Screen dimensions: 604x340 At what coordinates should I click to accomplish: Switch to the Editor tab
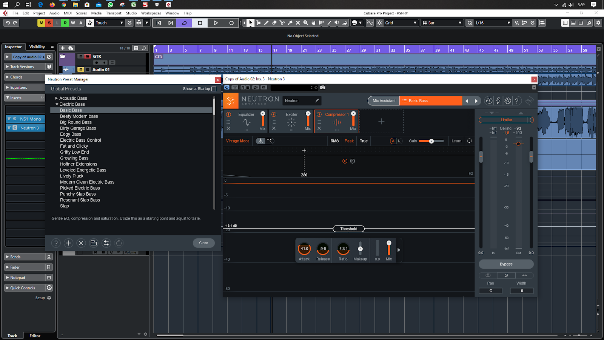point(35,336)
